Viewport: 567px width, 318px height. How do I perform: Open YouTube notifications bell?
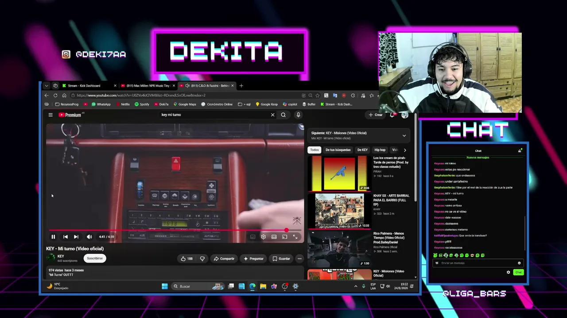tap(392, 115)
